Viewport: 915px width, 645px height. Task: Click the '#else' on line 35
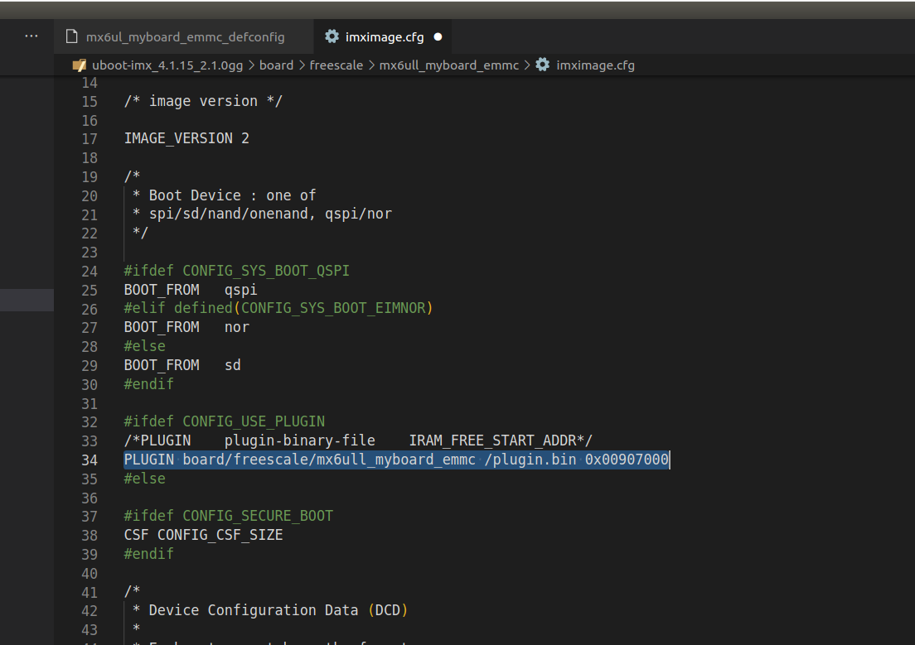[144, 479]
